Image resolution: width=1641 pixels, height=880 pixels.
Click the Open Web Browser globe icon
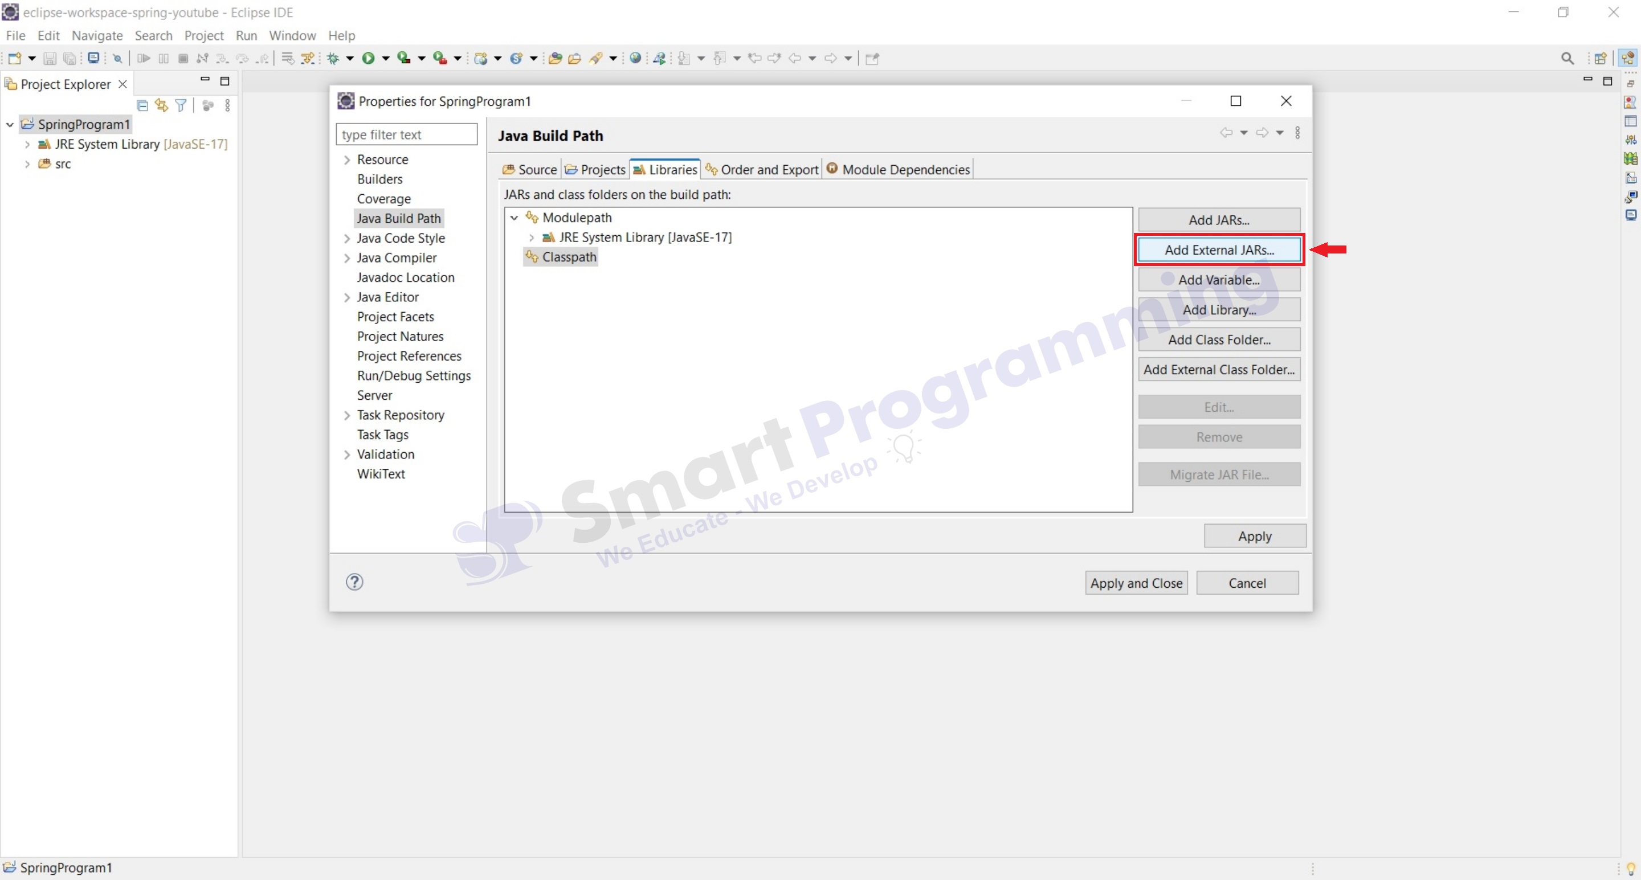click(635, 58)
